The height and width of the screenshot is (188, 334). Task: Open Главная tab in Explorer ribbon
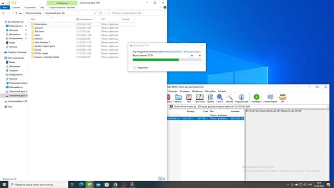tap(16, 7)
